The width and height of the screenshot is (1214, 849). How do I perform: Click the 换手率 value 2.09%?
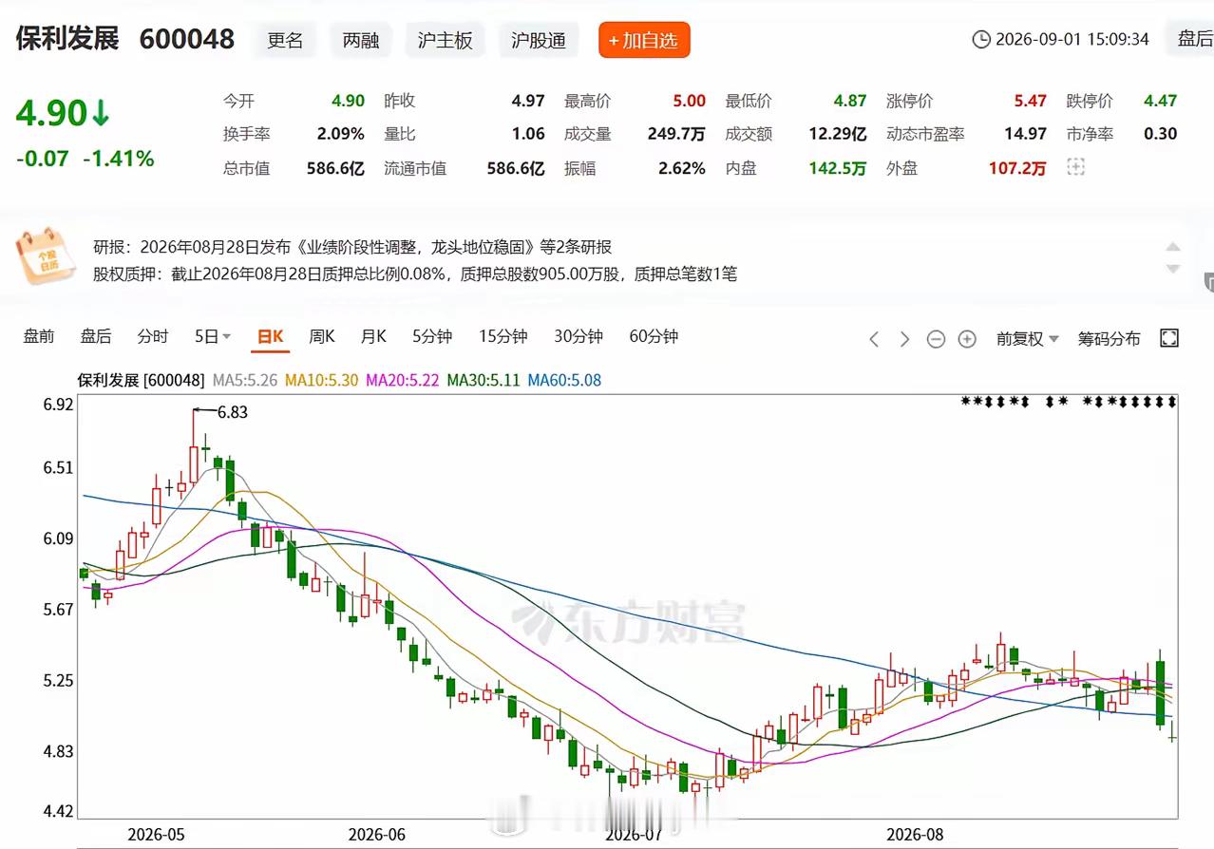[340, 134]
